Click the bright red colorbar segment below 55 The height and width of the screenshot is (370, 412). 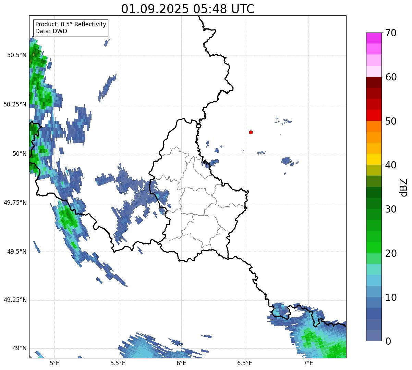point(374,115)
